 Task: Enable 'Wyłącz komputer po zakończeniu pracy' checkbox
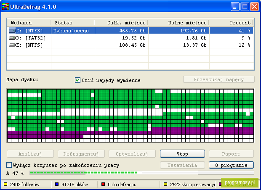coord(9,165)
